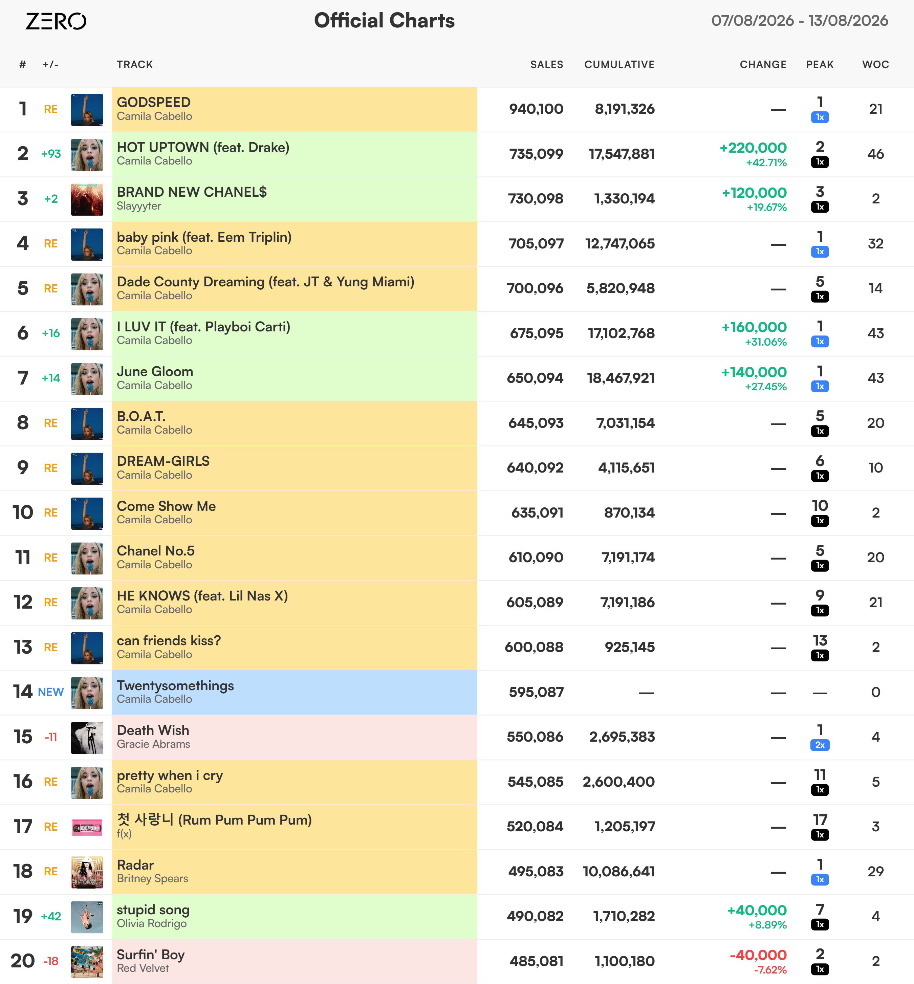Open stupid song cover thumbnail
This screenshot has height=984, width=914.
coord(87,917)
